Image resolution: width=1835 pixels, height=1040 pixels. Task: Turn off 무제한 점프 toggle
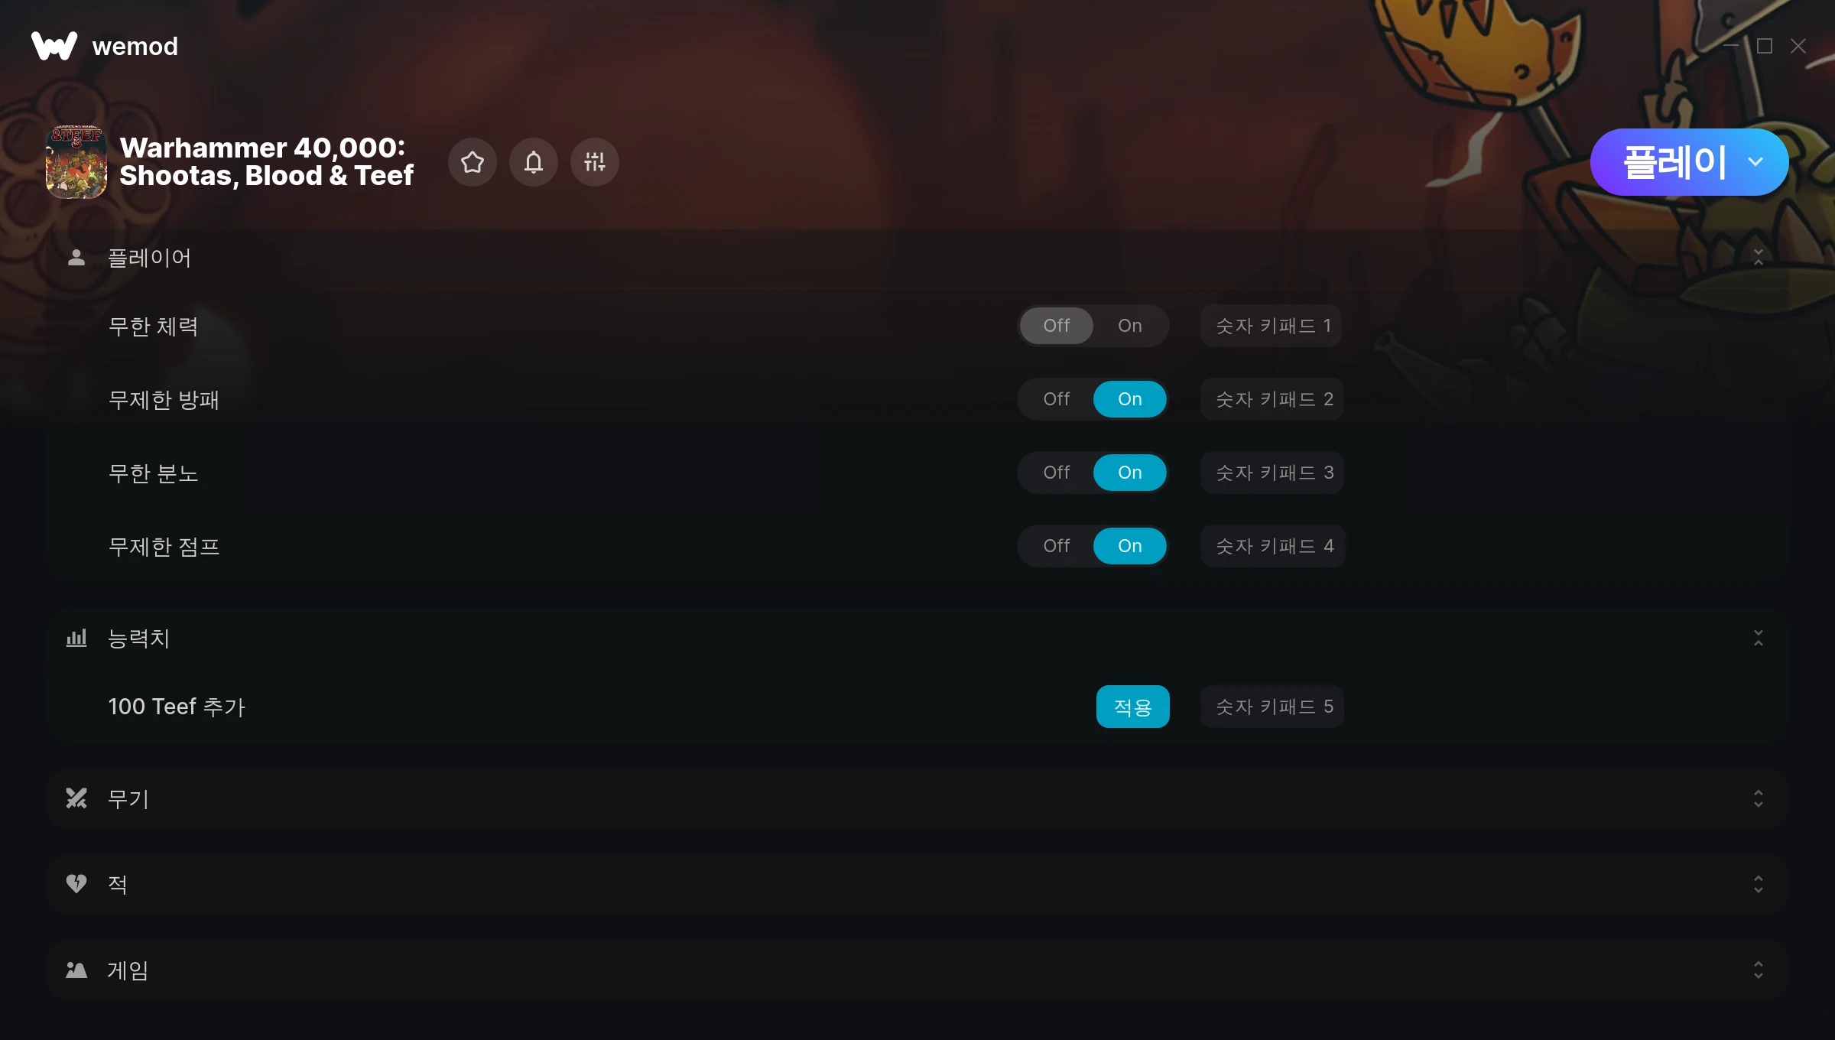1057,546
